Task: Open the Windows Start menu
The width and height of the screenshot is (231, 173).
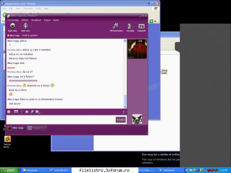Action: pos(10,170)
